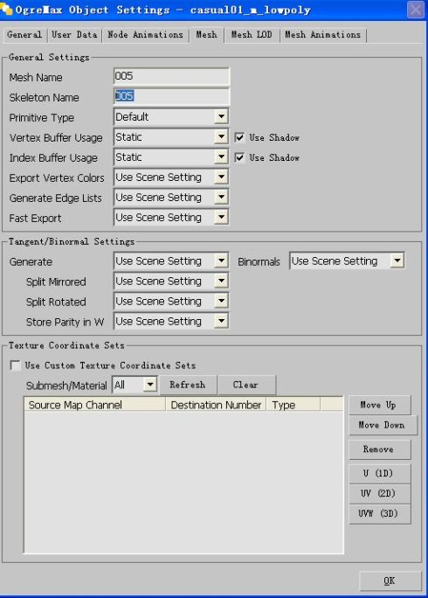Click the Clear button
Screen dimensions: 428x598
tap(245, 385)
